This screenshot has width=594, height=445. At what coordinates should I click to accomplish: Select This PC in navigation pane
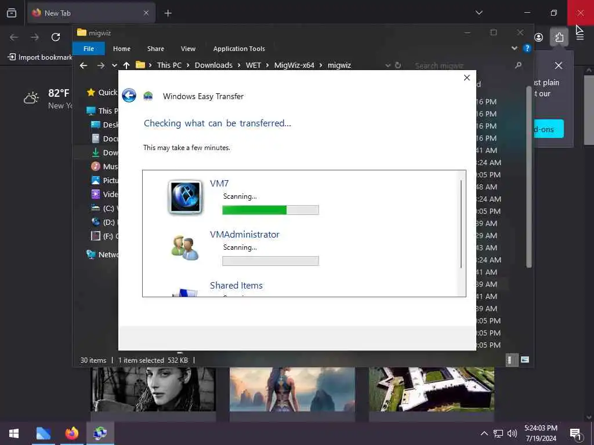102,111
